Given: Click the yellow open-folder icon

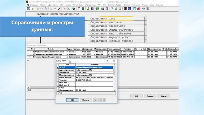Looking at the screenshot, I should (88, 9).
